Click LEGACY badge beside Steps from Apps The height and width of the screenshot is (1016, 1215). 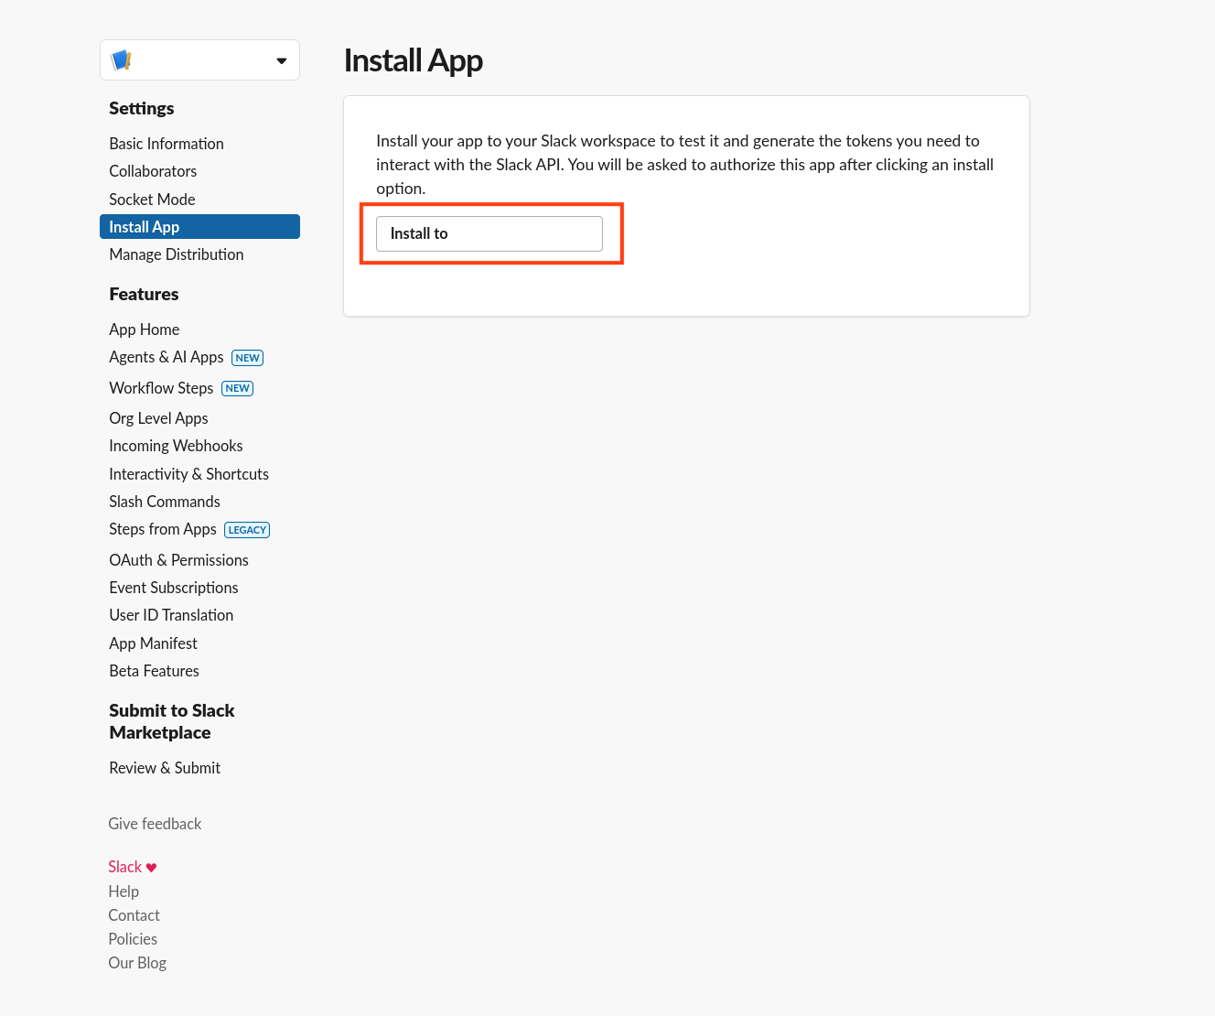click(247, 530)
